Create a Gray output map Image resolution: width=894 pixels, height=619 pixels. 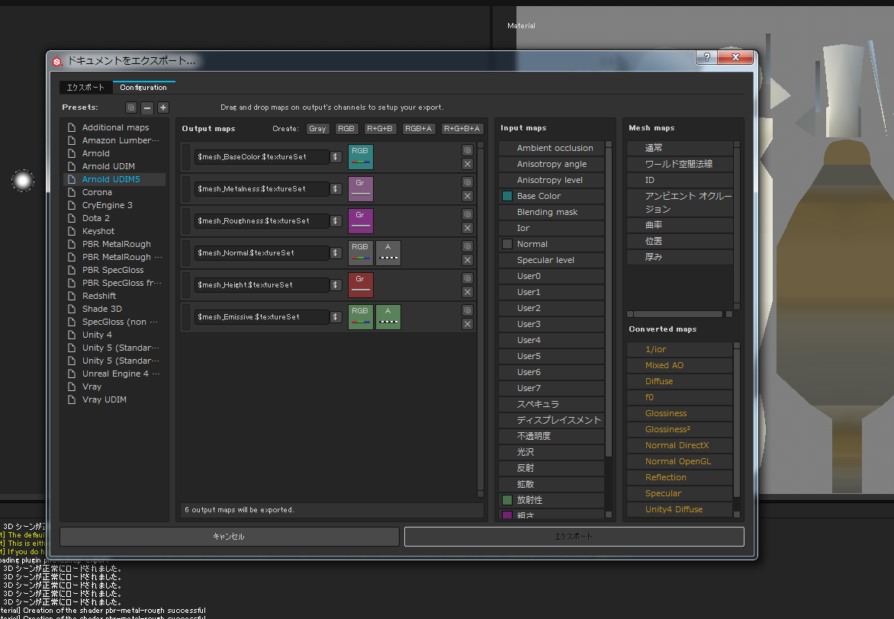[x=317, y=129]
